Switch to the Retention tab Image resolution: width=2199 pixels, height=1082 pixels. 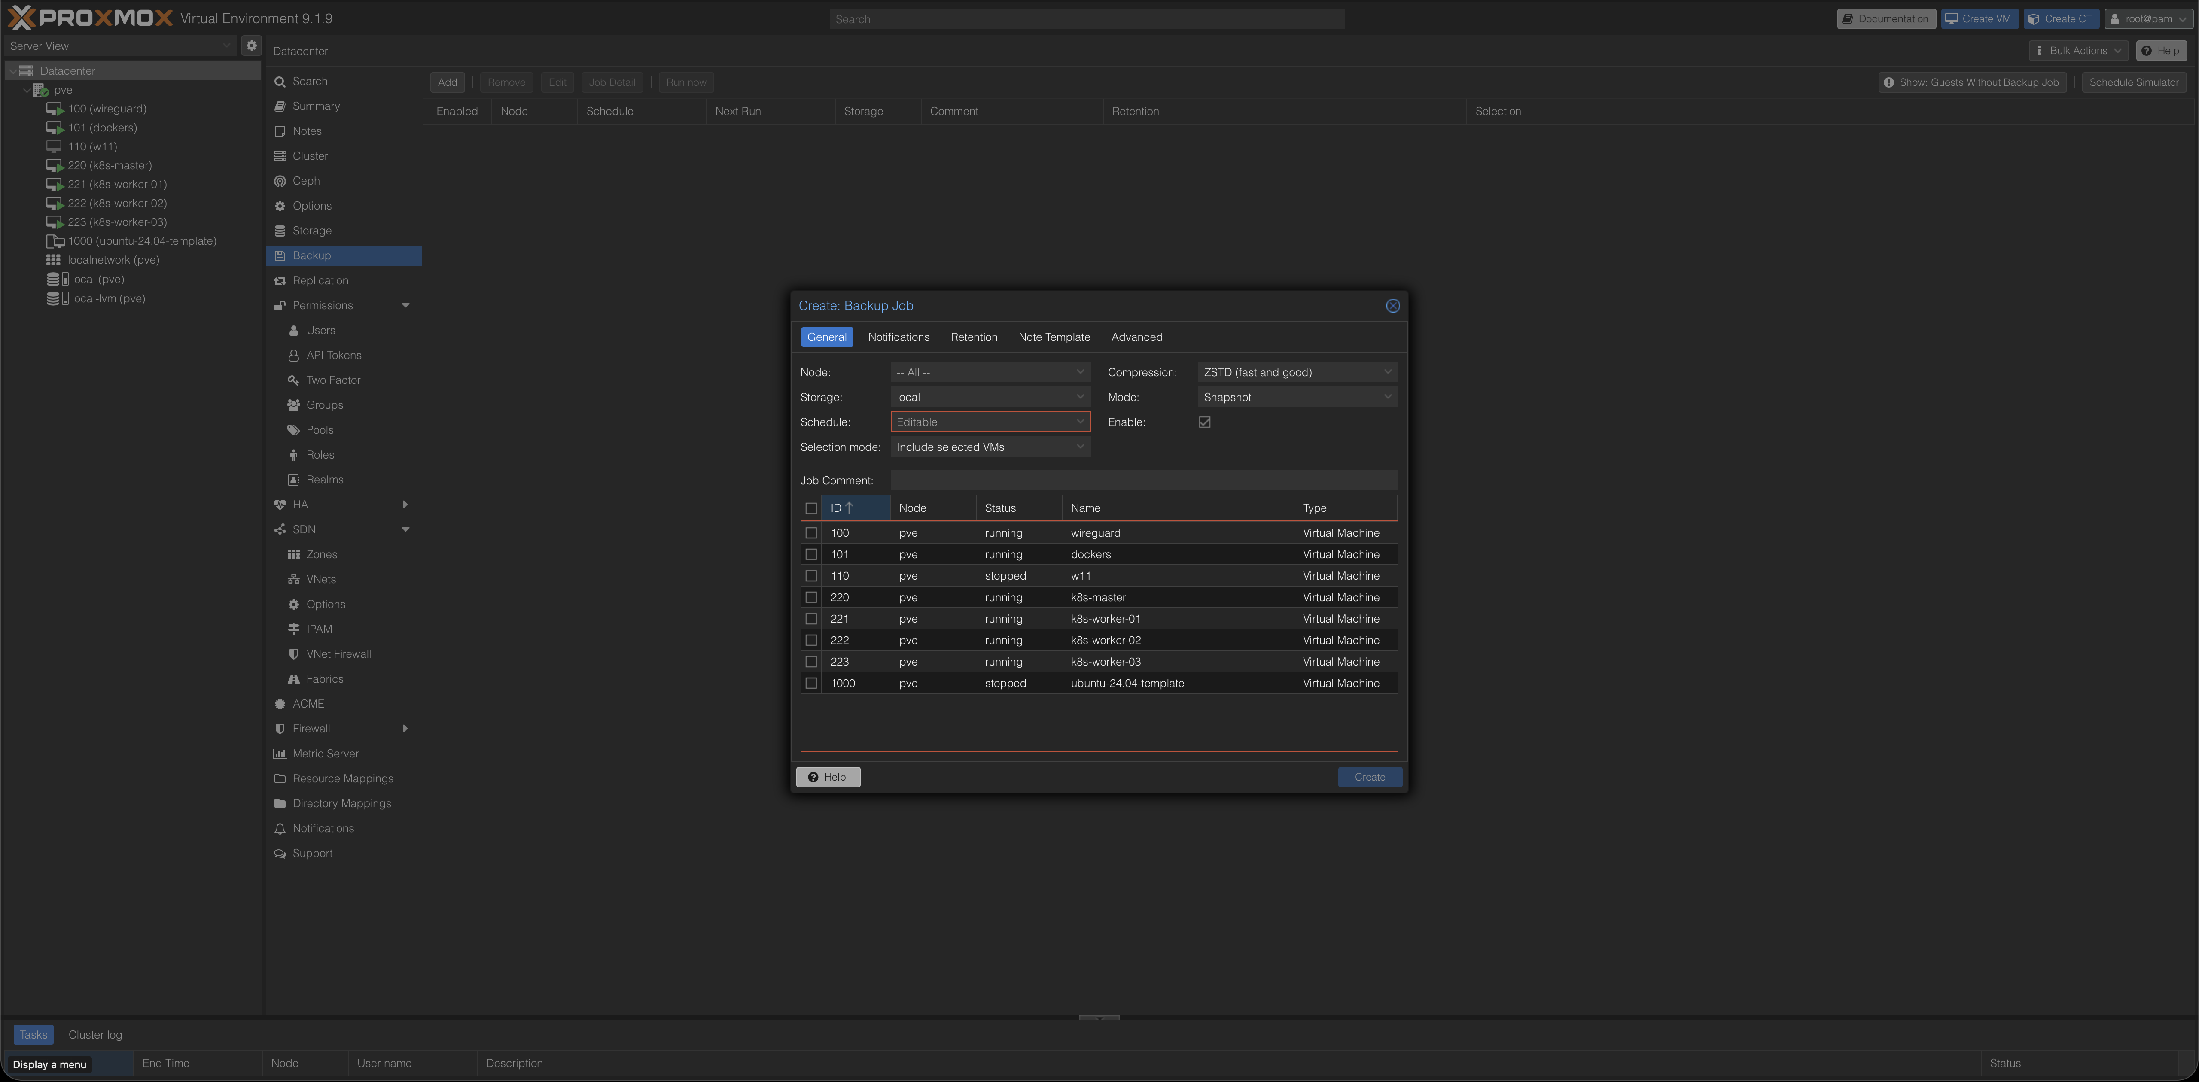(x=974, y=337)
